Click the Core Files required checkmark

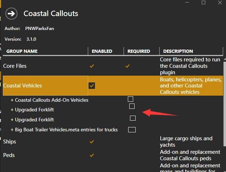pyautogui.click(x=127, y=66)
